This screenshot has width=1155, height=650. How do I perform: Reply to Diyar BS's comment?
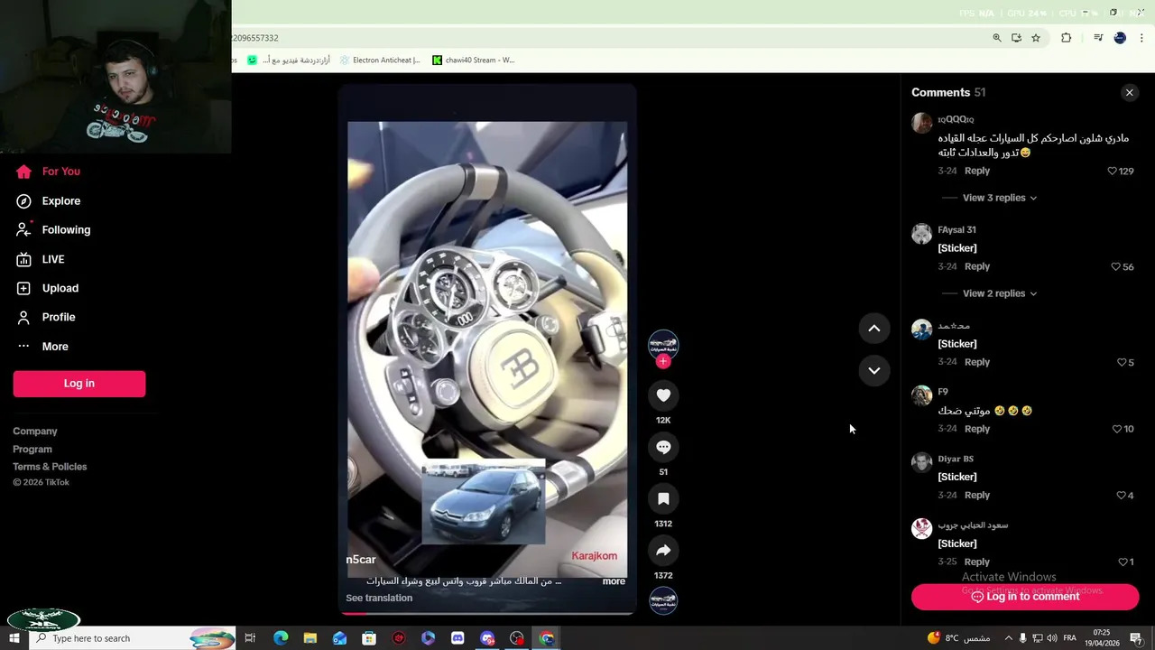[977, 495]
